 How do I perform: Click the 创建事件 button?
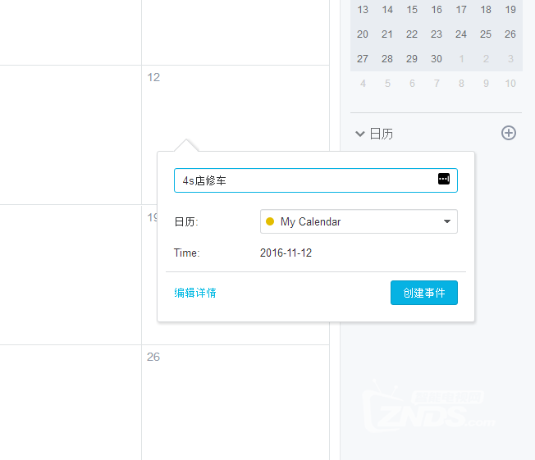(x=423, y=293)
